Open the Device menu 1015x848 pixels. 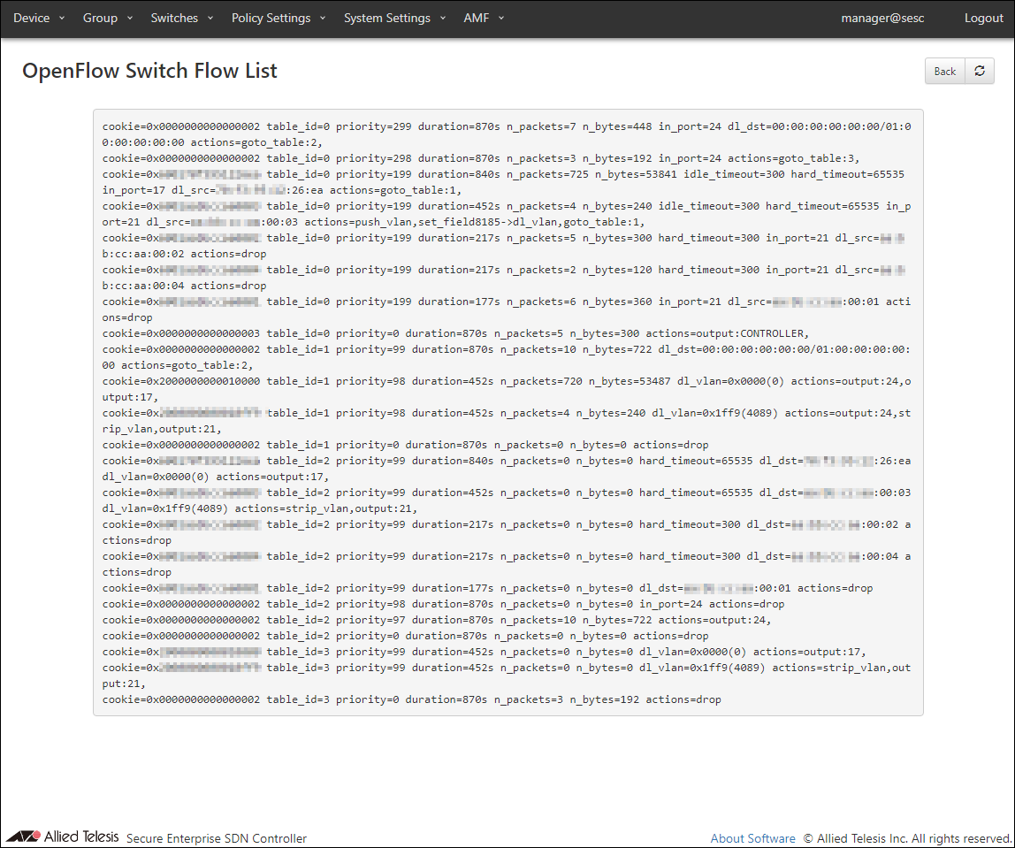click(32, 18)
